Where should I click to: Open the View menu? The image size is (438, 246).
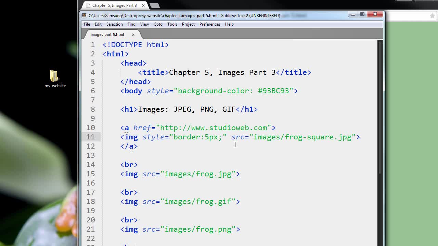[x=144, y=24]
